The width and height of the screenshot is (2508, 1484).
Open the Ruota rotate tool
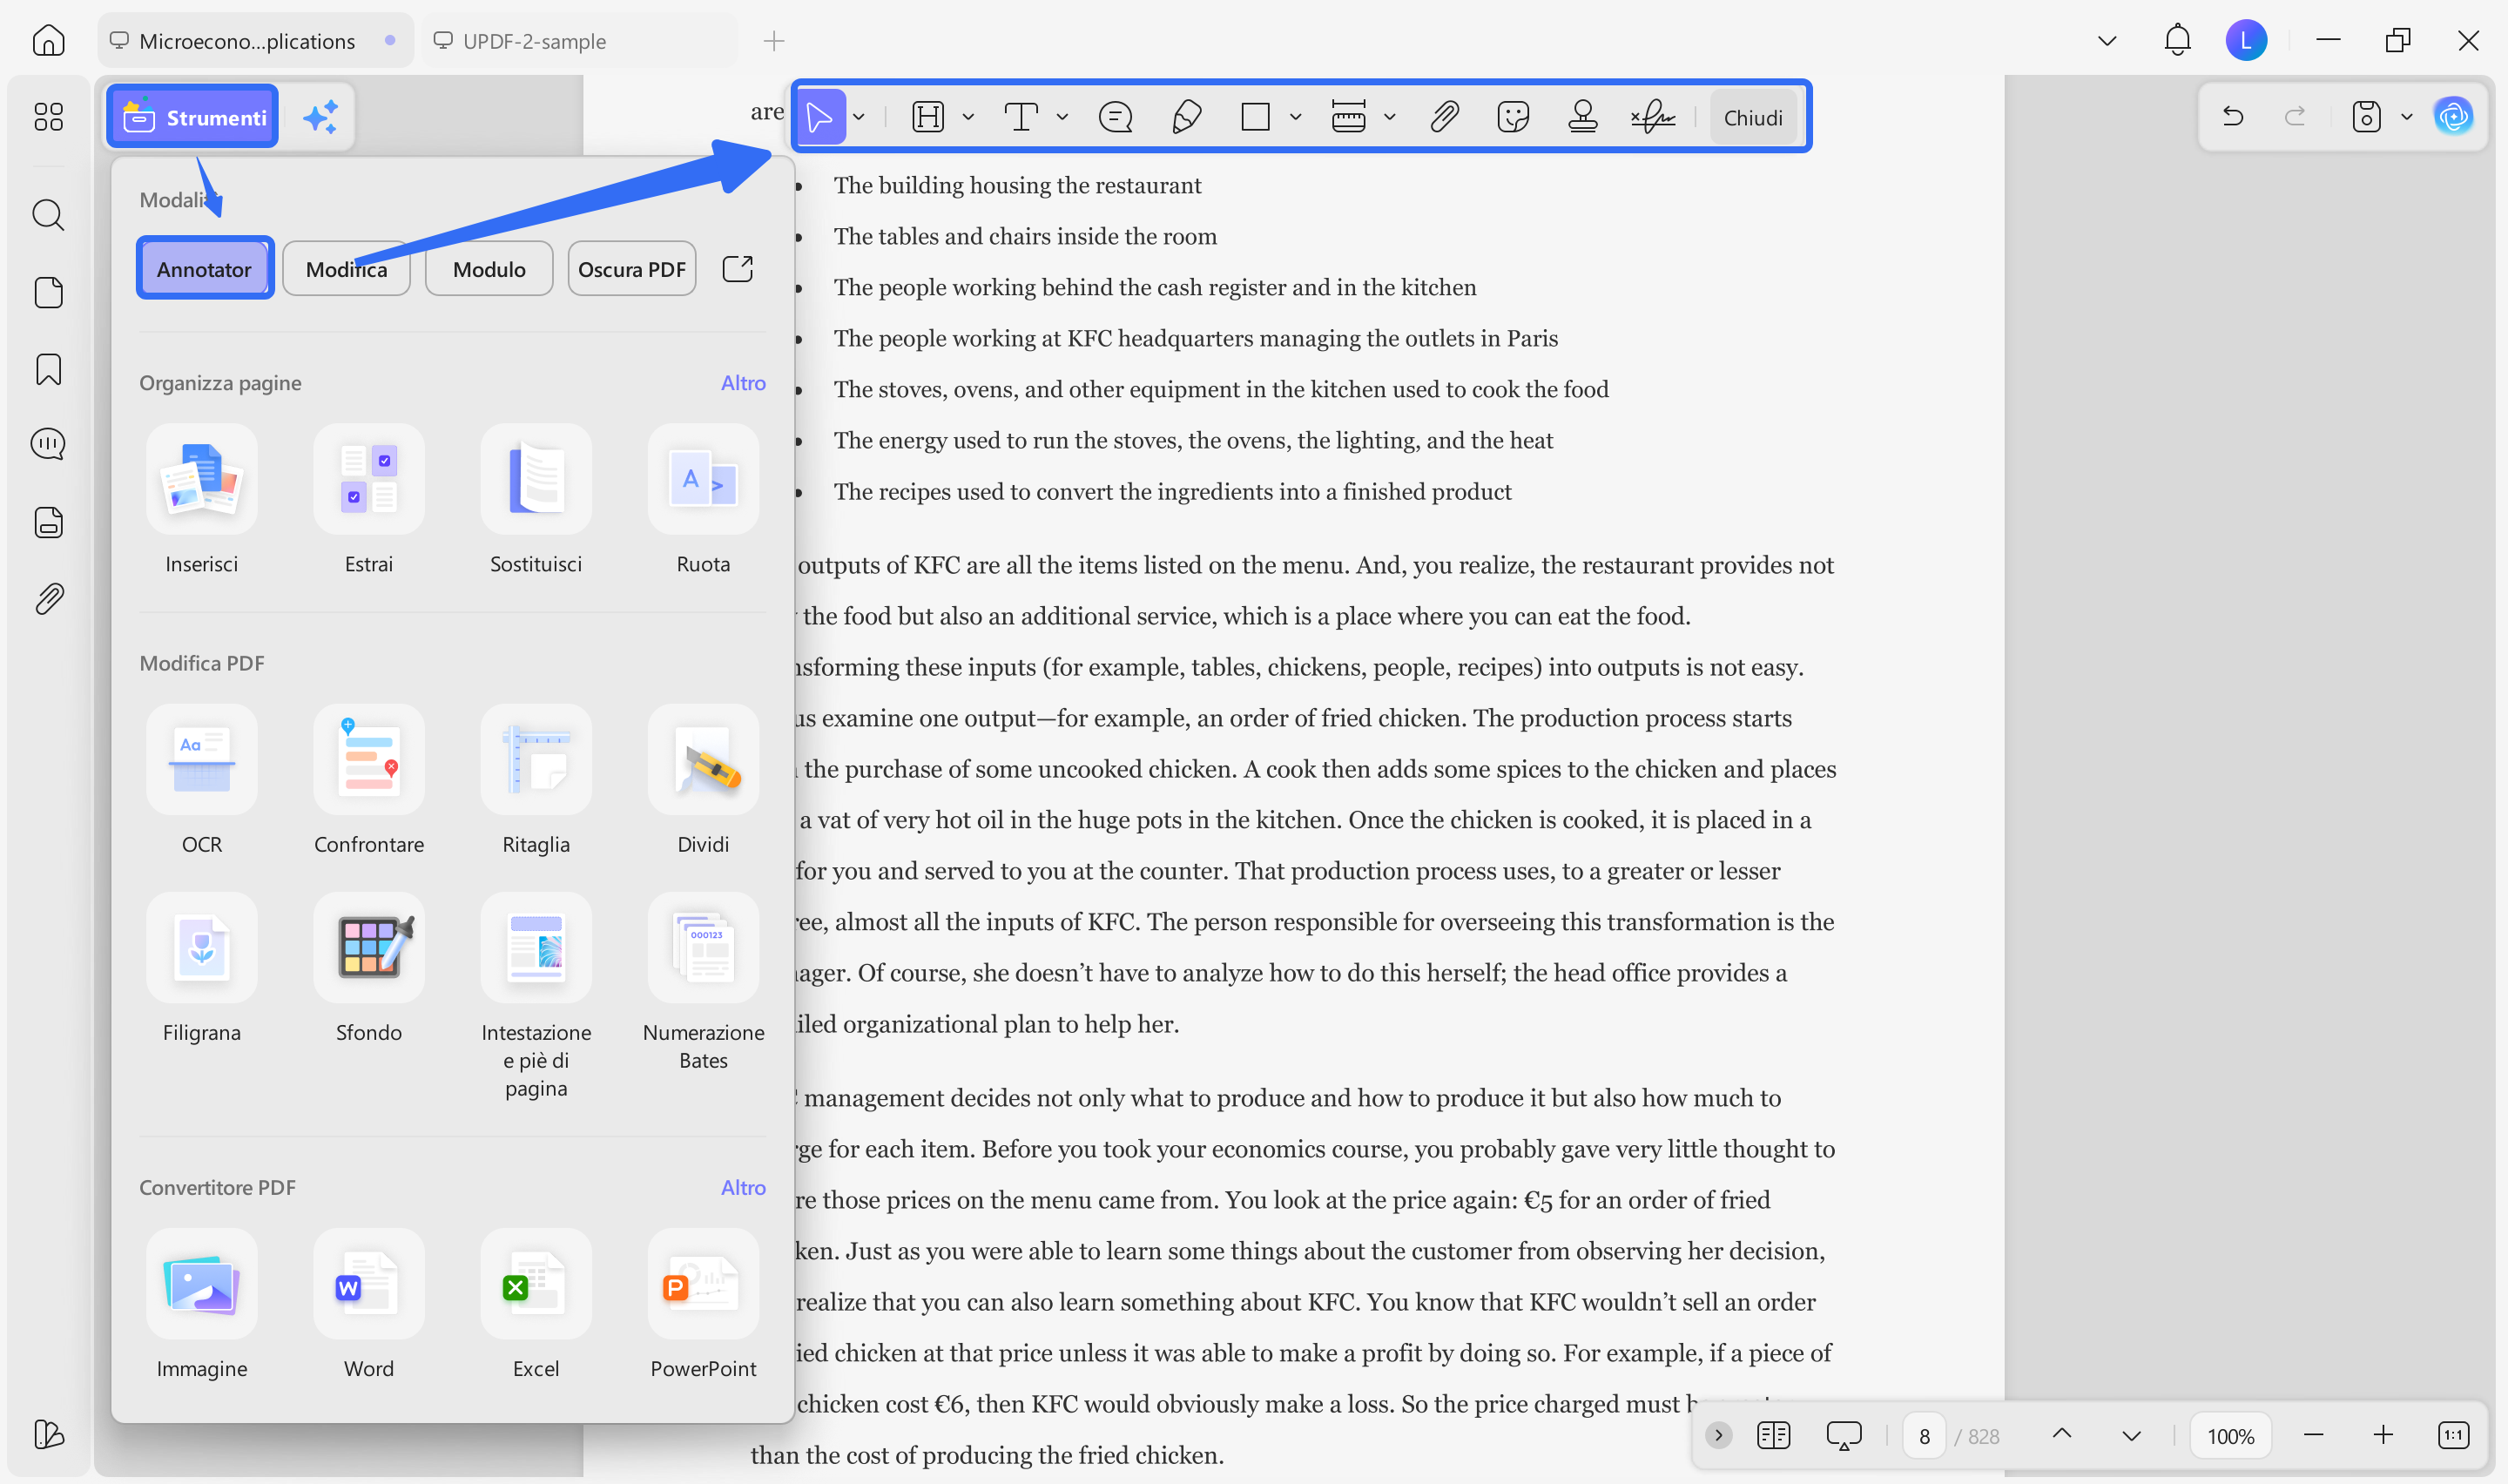click(704, 500)
